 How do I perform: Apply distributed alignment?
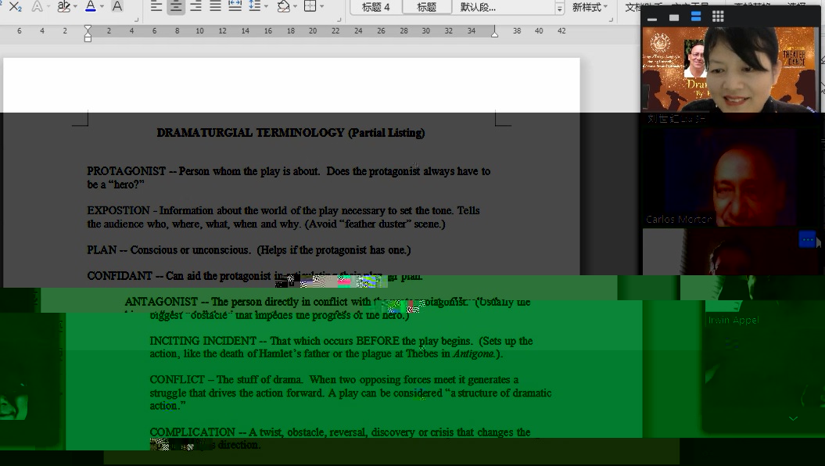coord(235,6)
